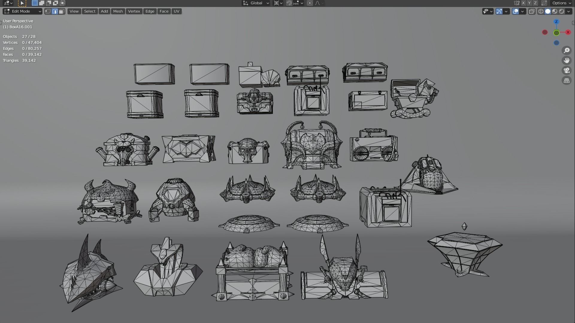The width and height of the screenshot is (575, 323).
Task: Click the boombox chest model in viewport
Action: pyautogui.click(x=374, y=145)
